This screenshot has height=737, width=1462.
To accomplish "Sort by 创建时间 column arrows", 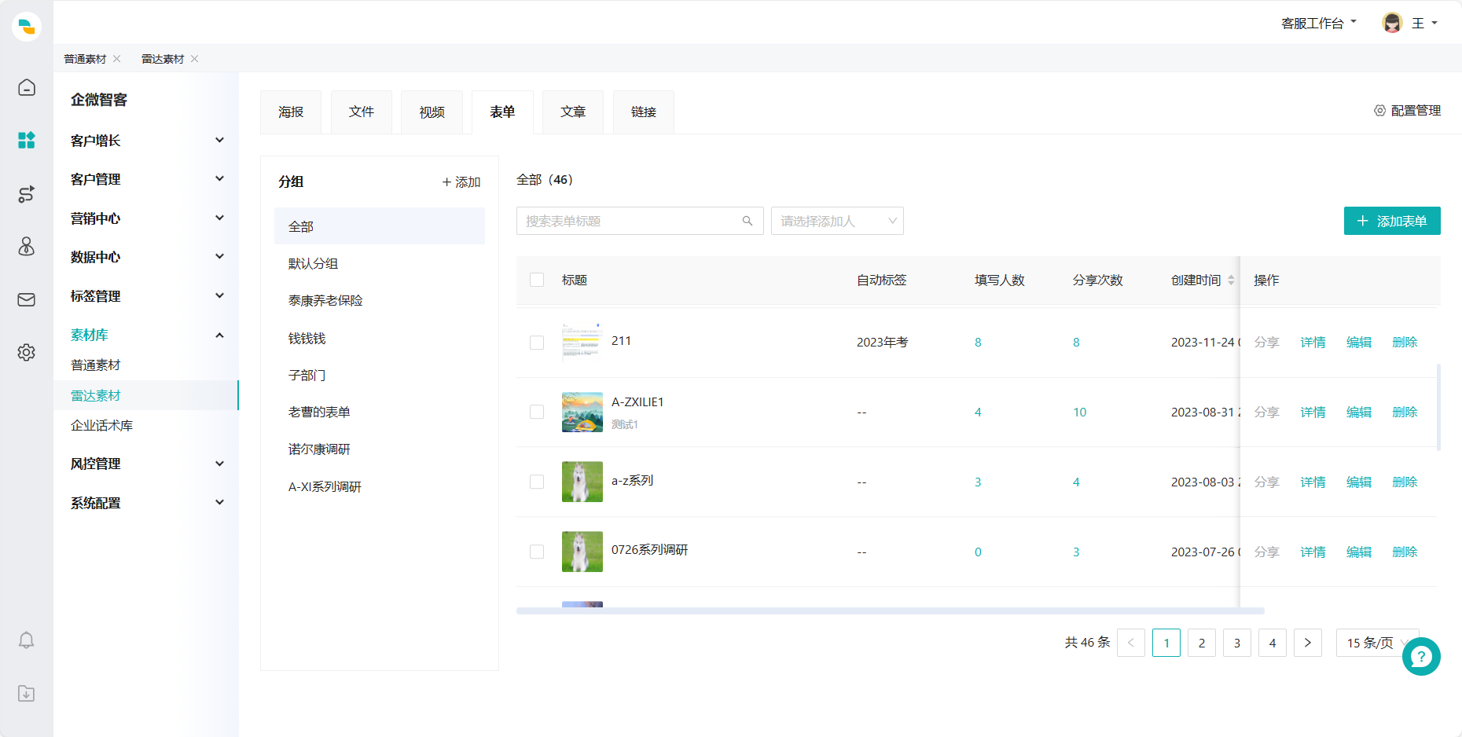I will pos(1231,280).
